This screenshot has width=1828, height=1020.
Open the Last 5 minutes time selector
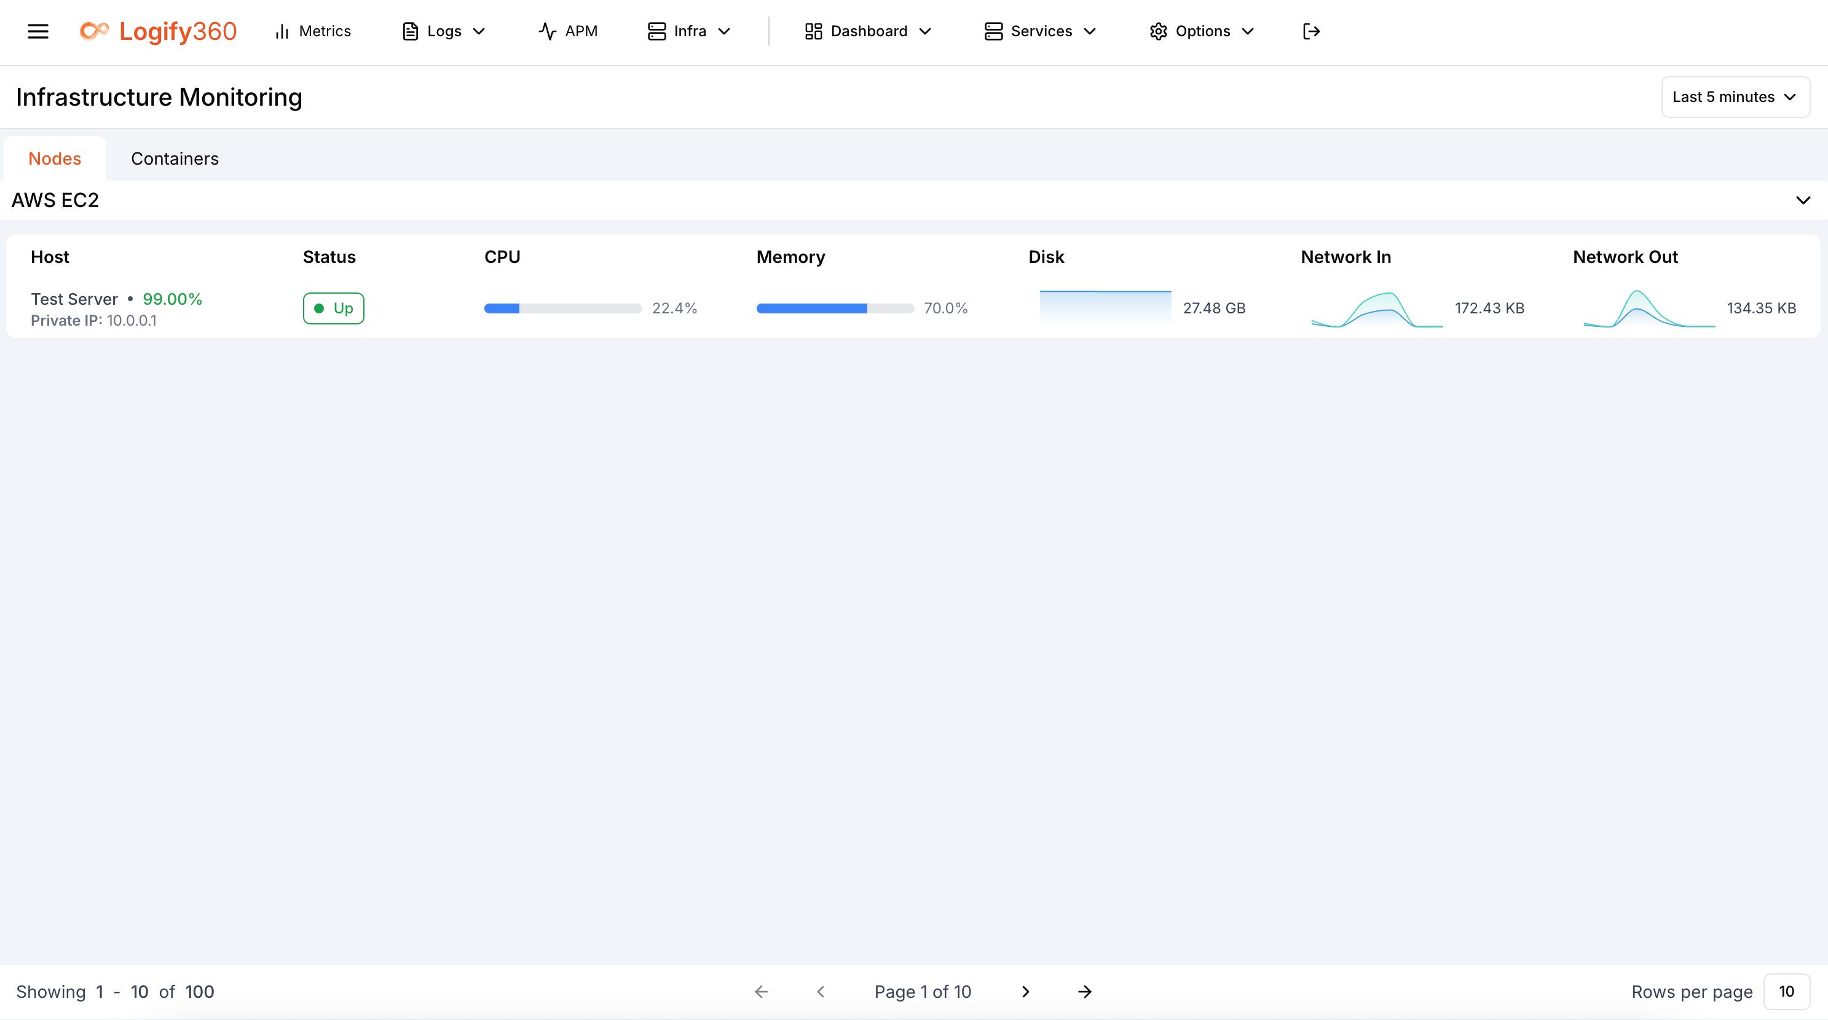(x=1735, y=97)
